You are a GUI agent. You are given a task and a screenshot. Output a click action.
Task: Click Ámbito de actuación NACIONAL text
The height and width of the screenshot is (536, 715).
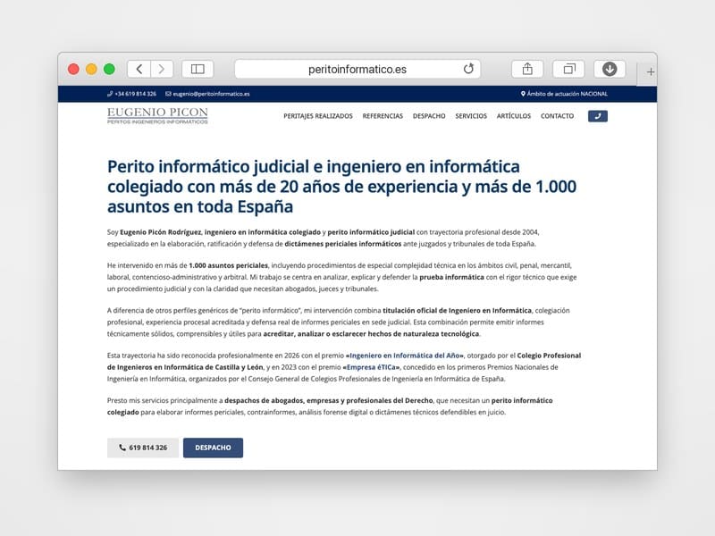[x=564, y=94]
